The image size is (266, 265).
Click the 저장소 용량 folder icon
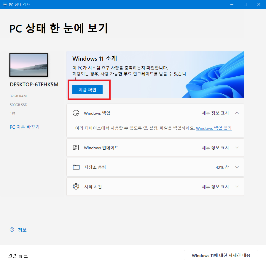[x=76, y=167]
